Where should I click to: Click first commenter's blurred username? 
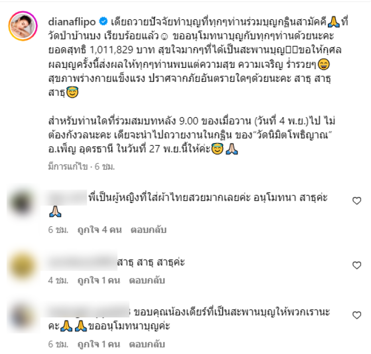click(x=67, y=197)
